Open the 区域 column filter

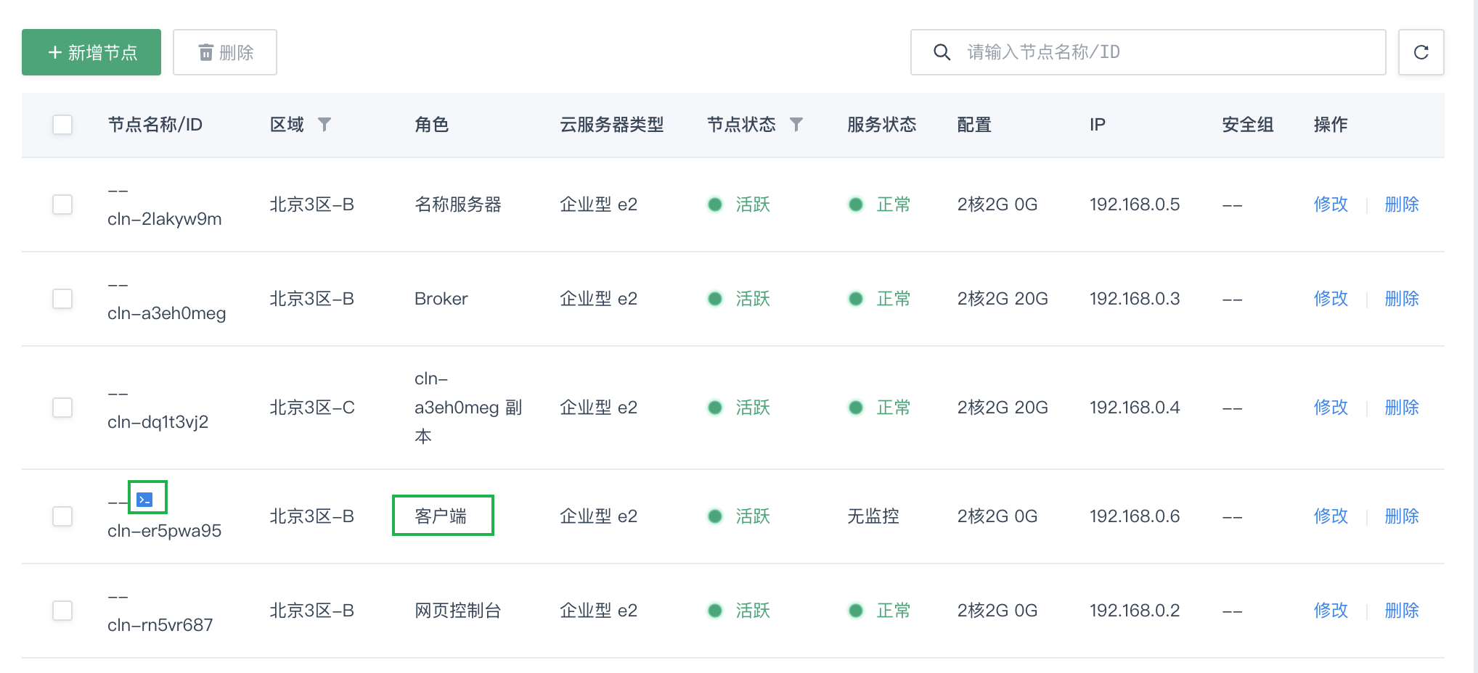(325, 124)
